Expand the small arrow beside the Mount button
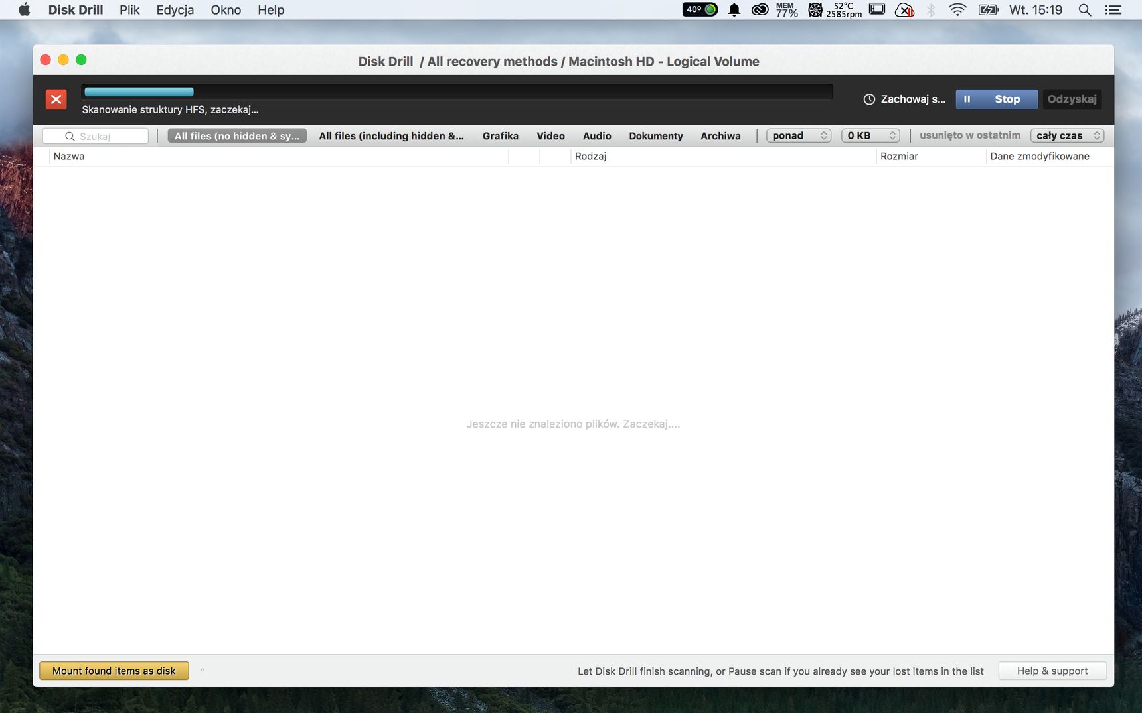1142x713 pixels. coord(203,671)
